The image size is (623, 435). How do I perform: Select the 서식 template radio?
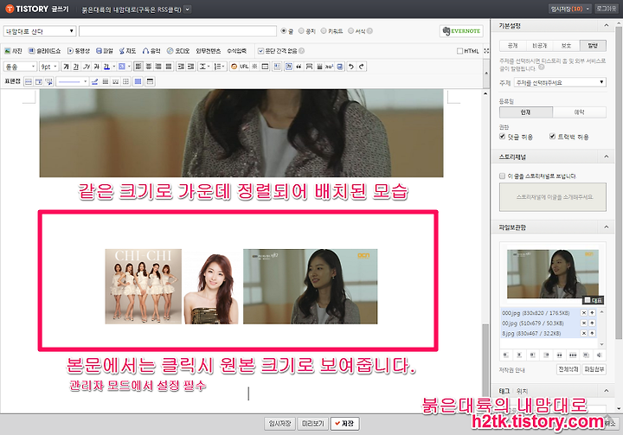(350, 30)
